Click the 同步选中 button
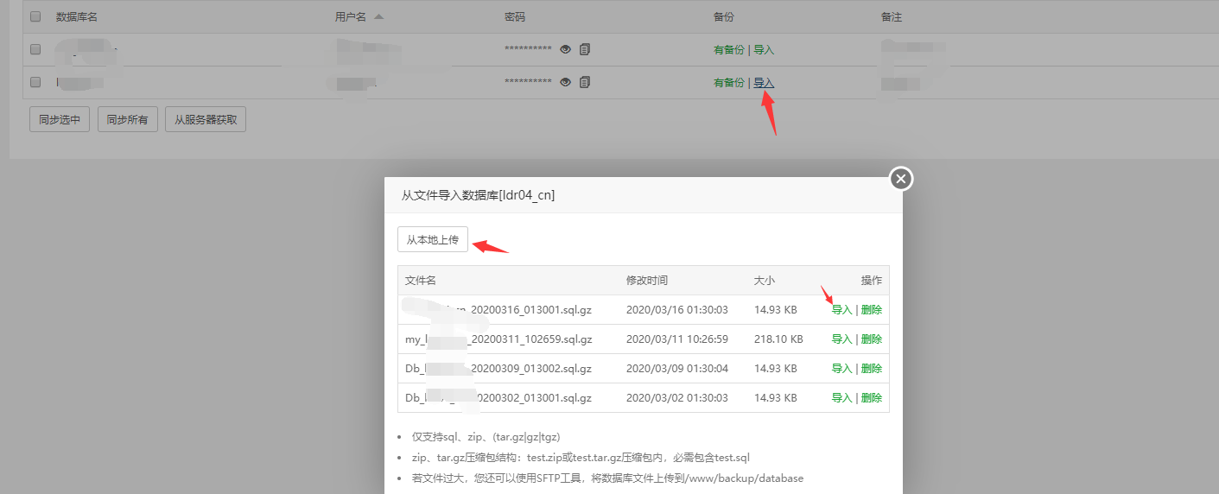This screenshot has width=1219, height=494. click(60, 120)
